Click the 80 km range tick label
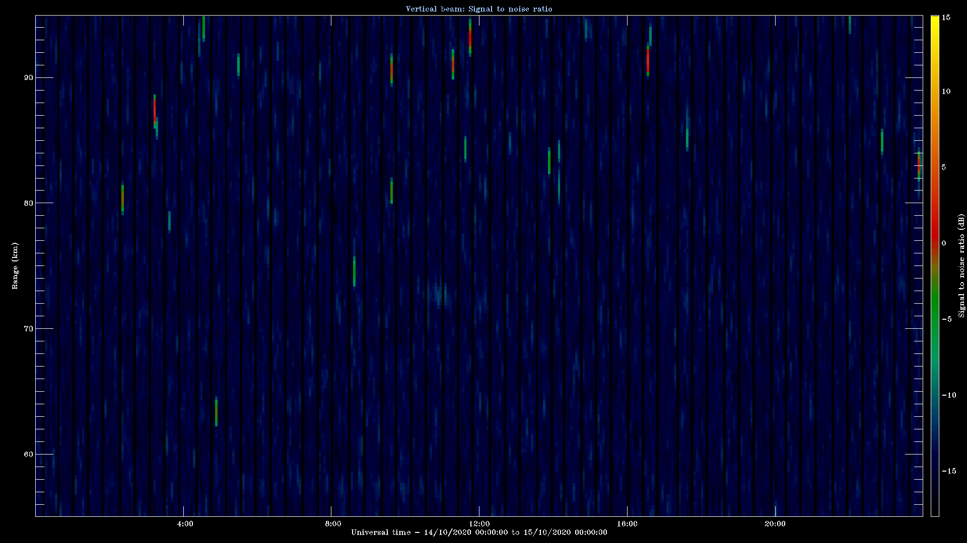The image size is (967, 543). point(28,203)
